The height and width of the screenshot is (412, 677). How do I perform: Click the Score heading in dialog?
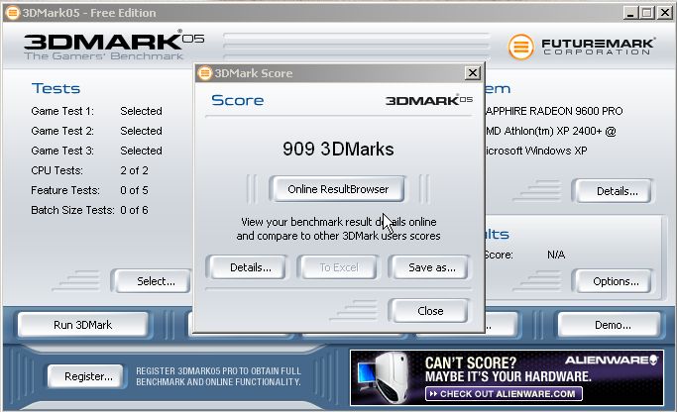(x=238, y=100)
